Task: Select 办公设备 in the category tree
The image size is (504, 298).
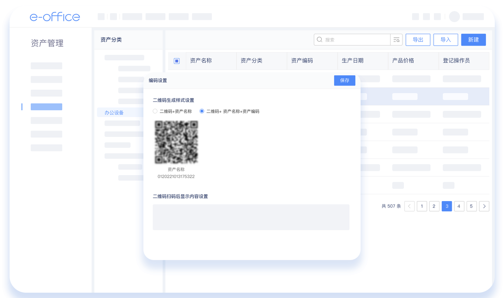Action: point(114,113)
